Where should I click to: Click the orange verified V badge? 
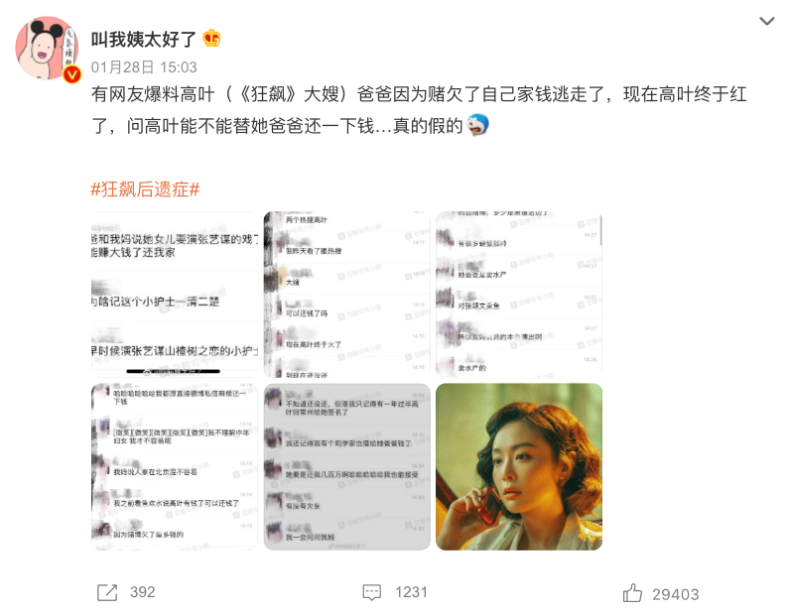point(72,74)
